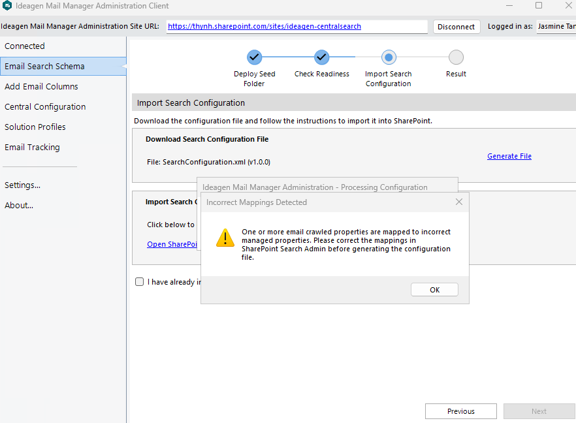The height and width of the screenshot is (423, 576).
Task: Click the 'Incorrect Mappings Detected' dialog title
Action: pyautogui.click(x=257, y=202)
